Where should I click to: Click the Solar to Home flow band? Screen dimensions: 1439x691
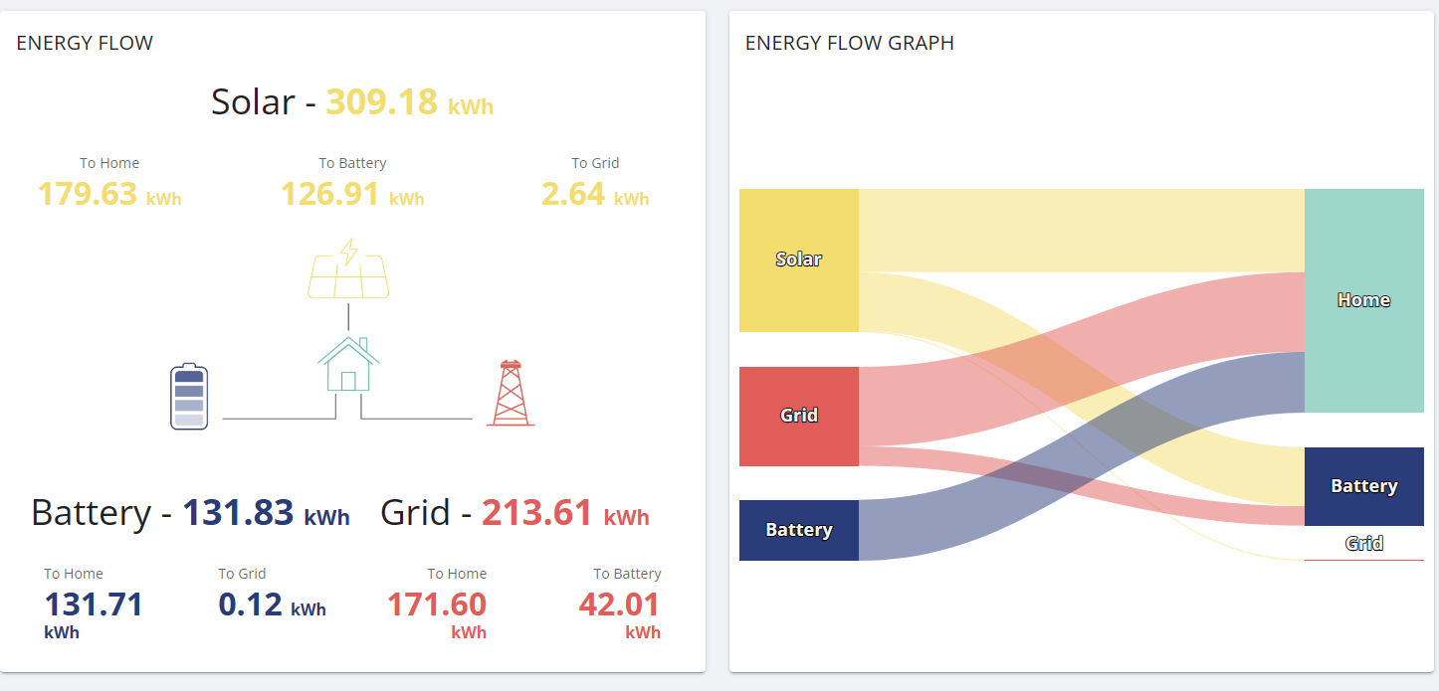click(x=1082, y=230)
